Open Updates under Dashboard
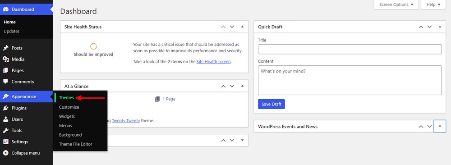Image resolution: width=451 pixels, height=165 pixels. [12, 32]
